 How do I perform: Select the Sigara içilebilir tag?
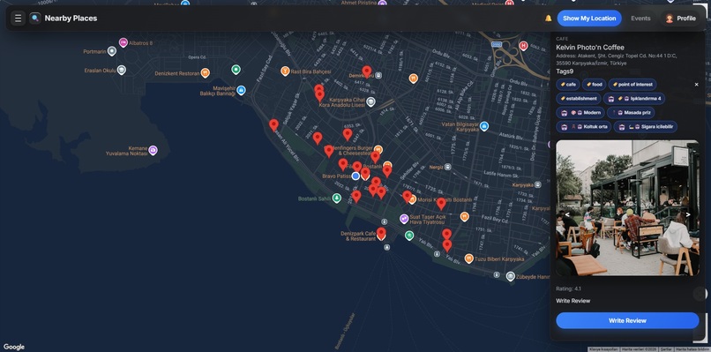pos(646,126)
